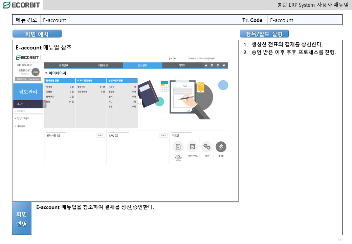The height and width of the screenshot is (244, 352).
Task: Click the 미처리 row in 결재진행 현황
Action: (x=60, y=87)
